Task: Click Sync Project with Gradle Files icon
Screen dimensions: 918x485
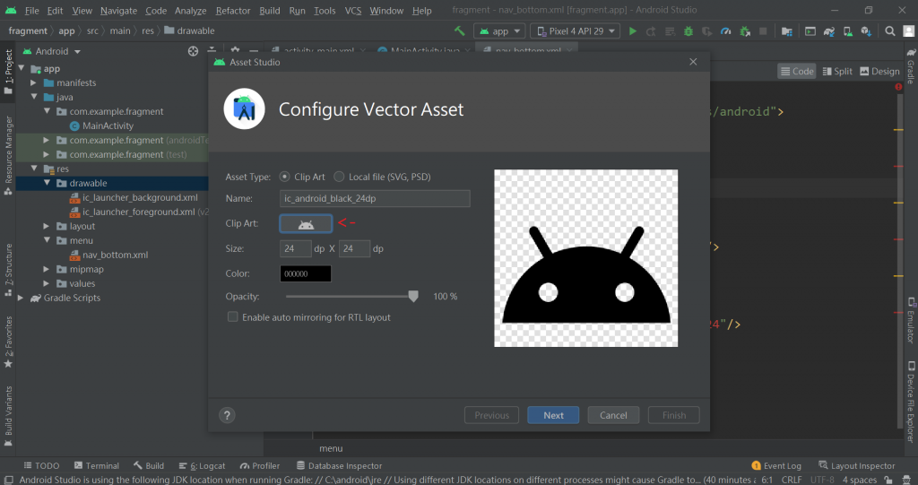Action: [829, 31]
